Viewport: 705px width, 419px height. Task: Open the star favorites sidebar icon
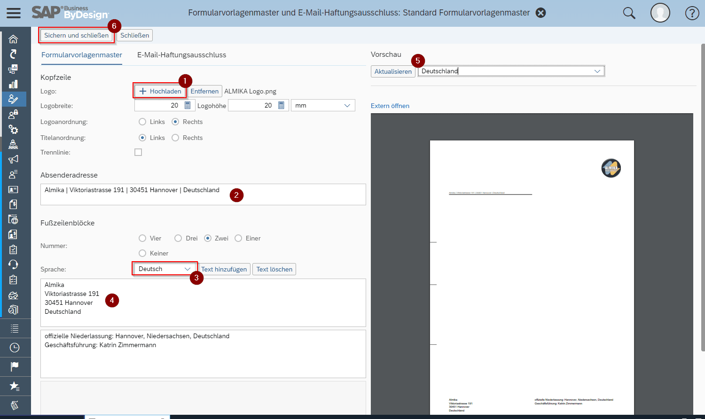pos(15,386)
